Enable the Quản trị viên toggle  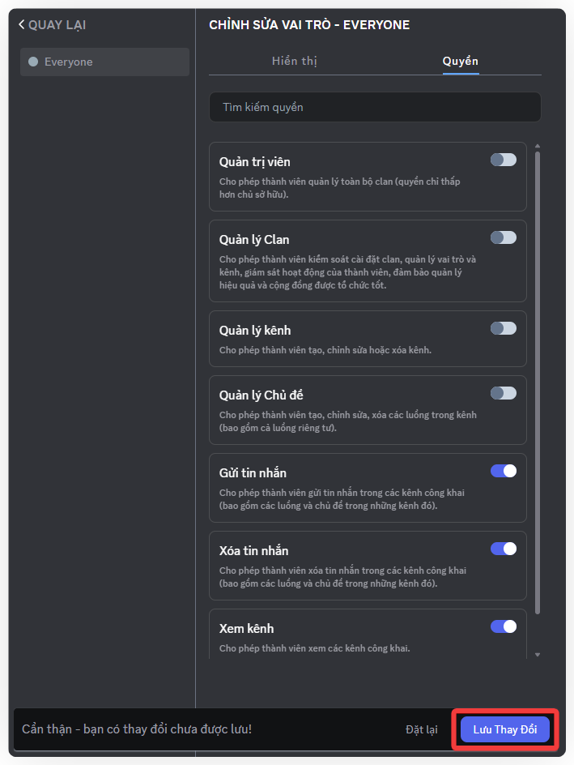point(503,160)
